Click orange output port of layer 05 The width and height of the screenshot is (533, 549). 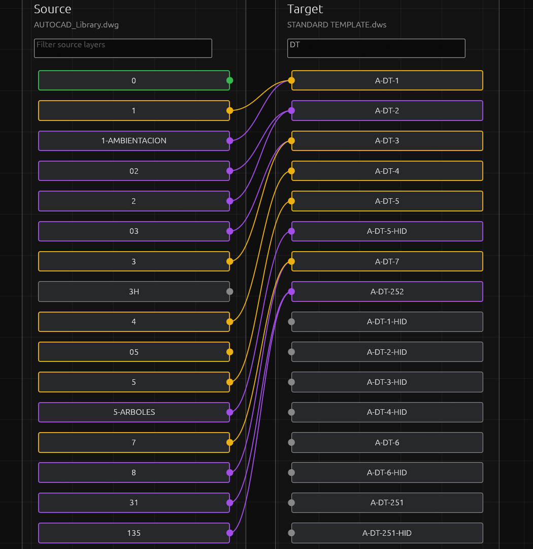click(230, 352)
